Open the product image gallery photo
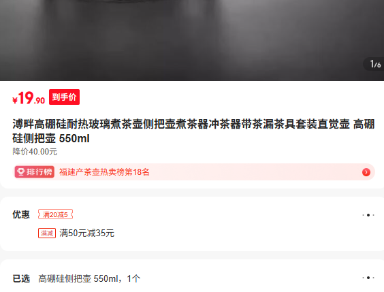This screenshot has width=384, height=292. [192, 40]
